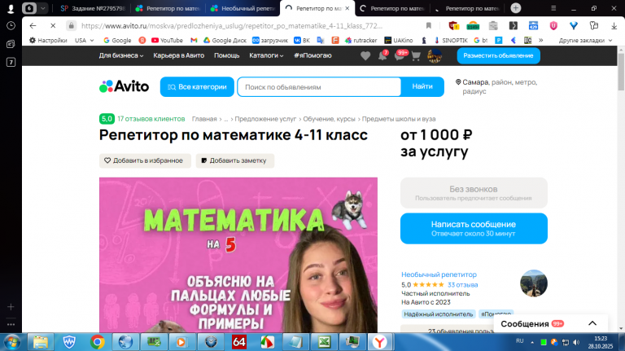Open the browser hamburger menu
625x351 pixels.
[553, 8]
